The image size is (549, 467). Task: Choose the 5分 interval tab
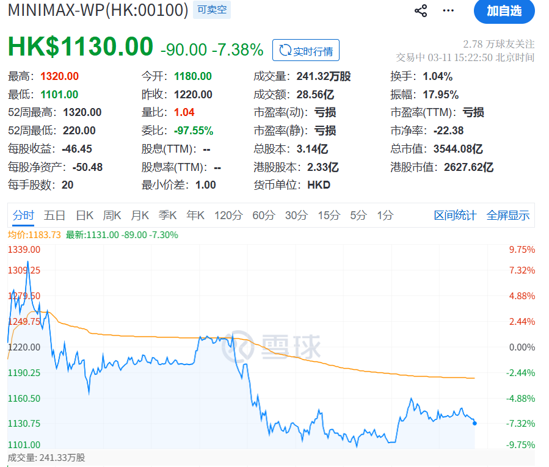(x=358, y=215)
